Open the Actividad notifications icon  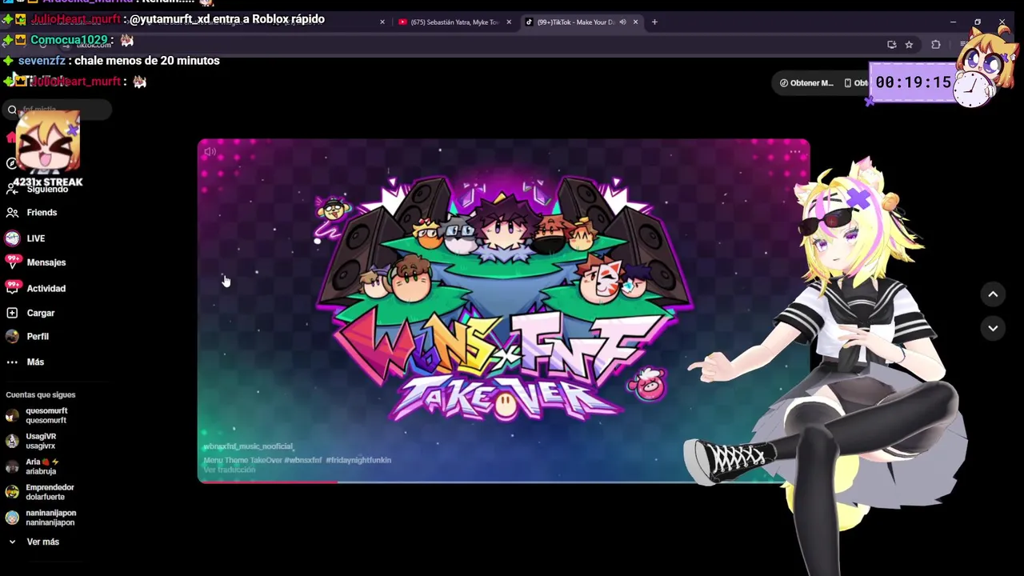tap(12, 288)
